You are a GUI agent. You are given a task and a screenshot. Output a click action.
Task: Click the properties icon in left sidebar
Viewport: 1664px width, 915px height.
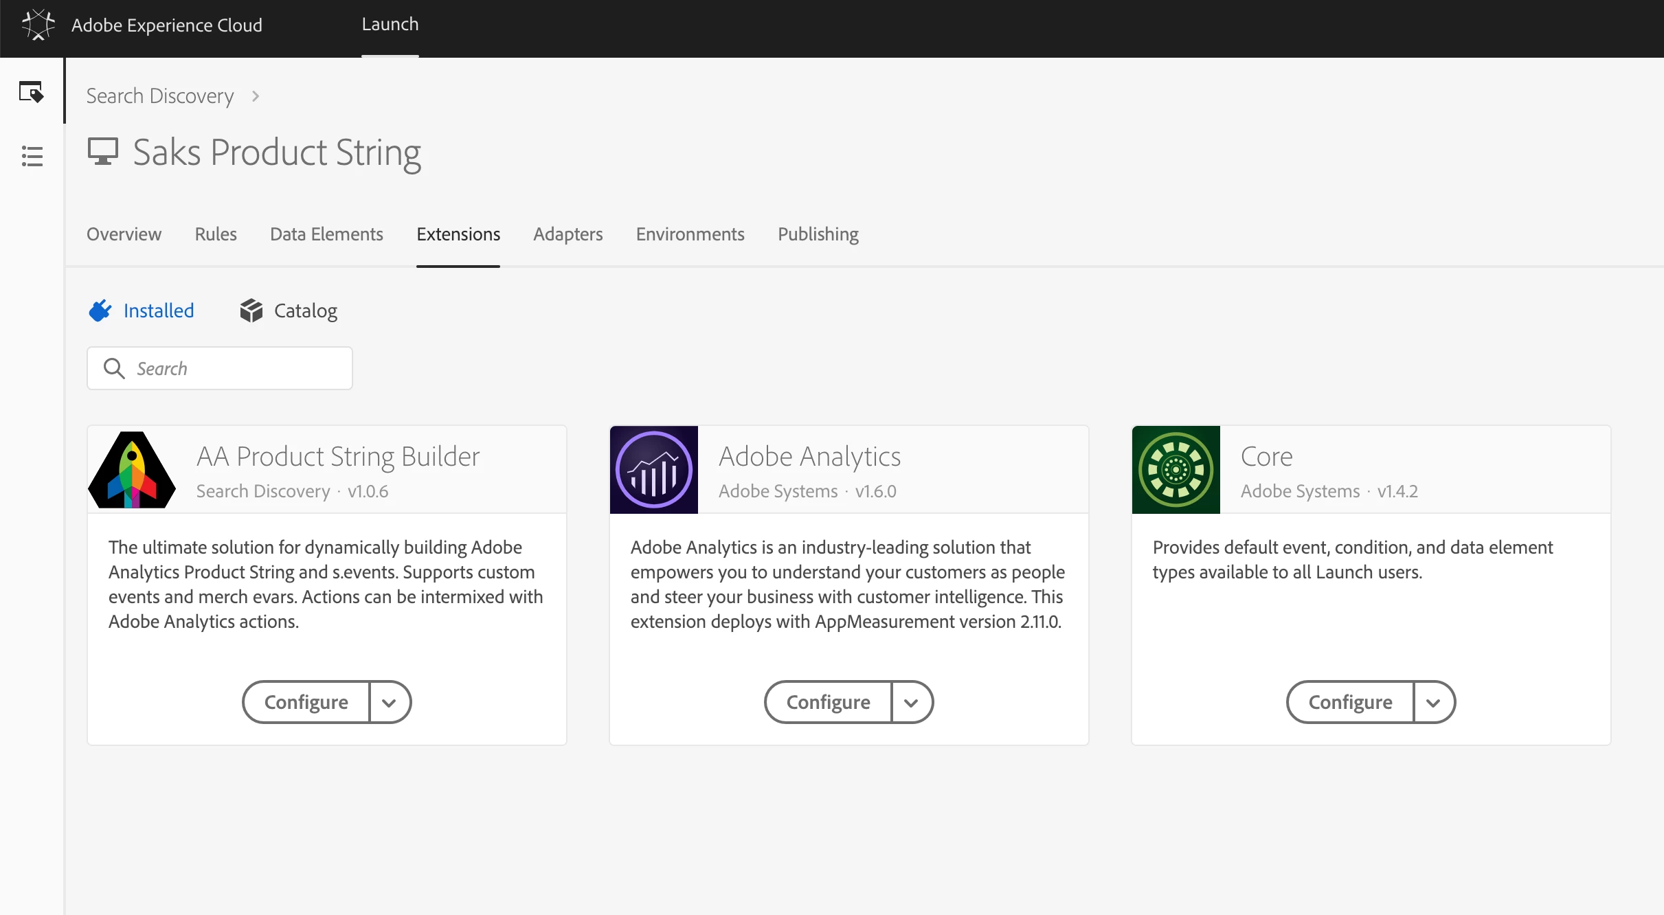click(31, 91)
